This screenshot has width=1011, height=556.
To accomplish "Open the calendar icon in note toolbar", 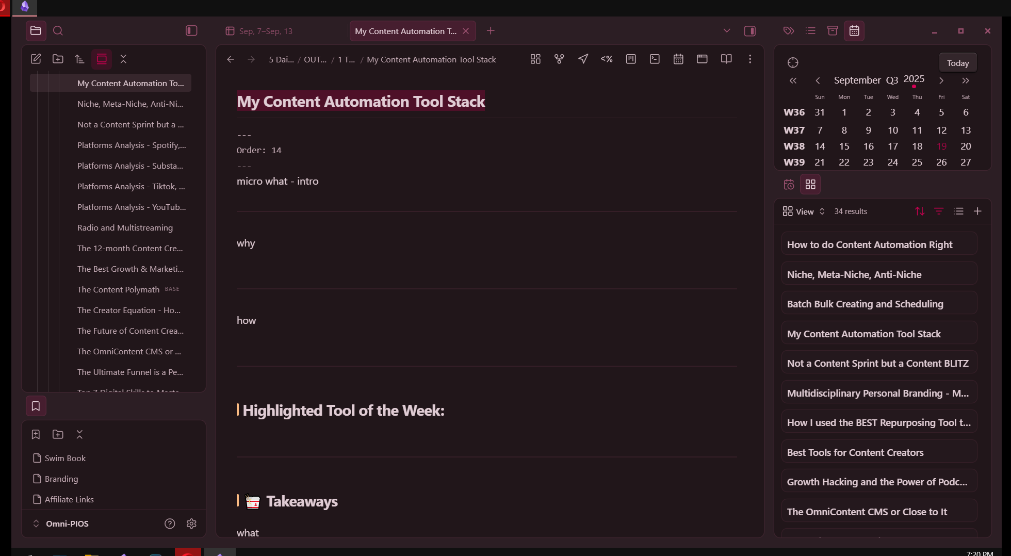I will (x=678, y=59).
